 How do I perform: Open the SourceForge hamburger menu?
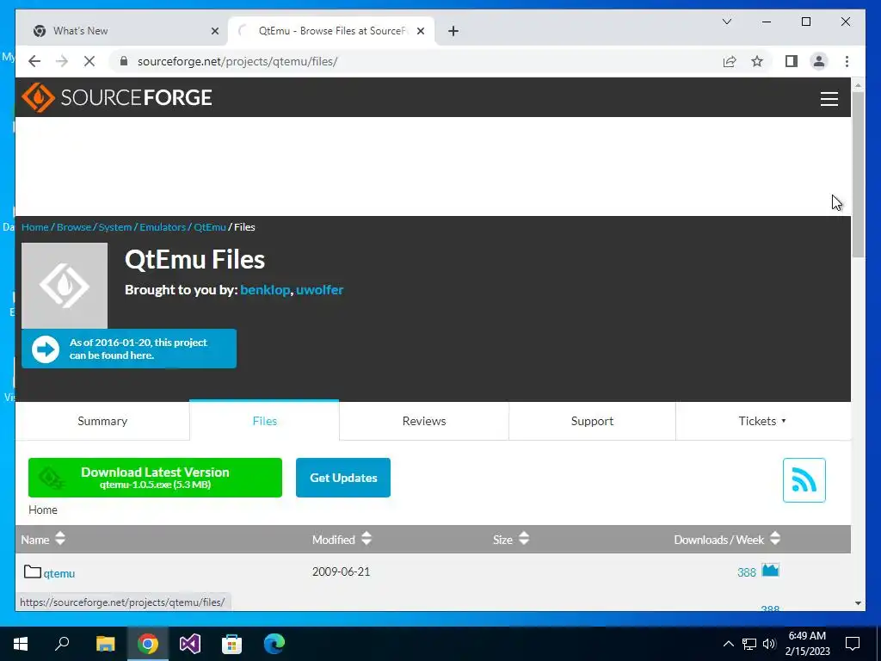click(x=829, y=99)
